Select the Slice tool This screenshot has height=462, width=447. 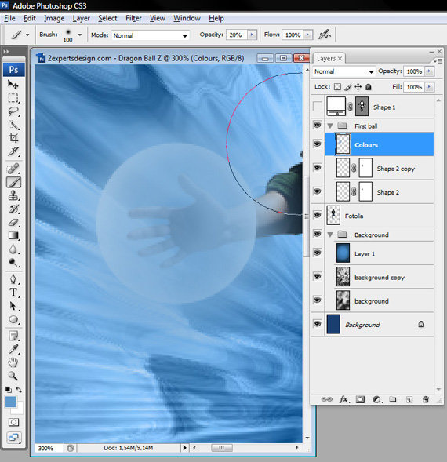point(13,151)
